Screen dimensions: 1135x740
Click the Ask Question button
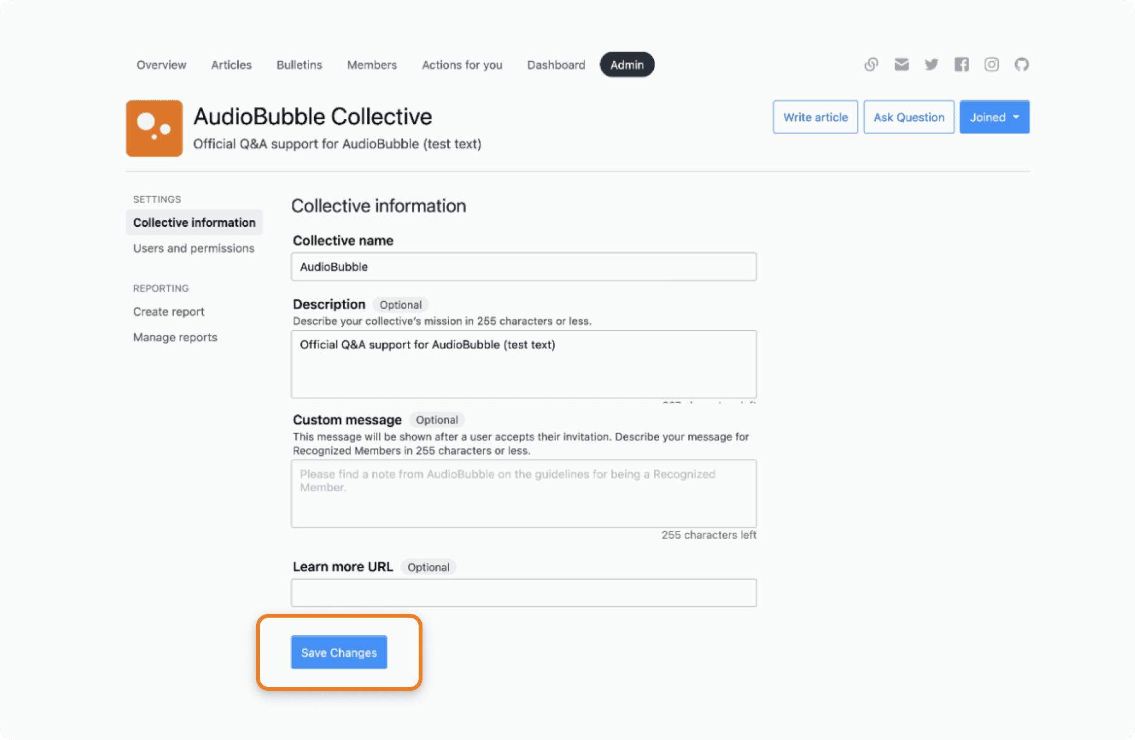[909, 117]
